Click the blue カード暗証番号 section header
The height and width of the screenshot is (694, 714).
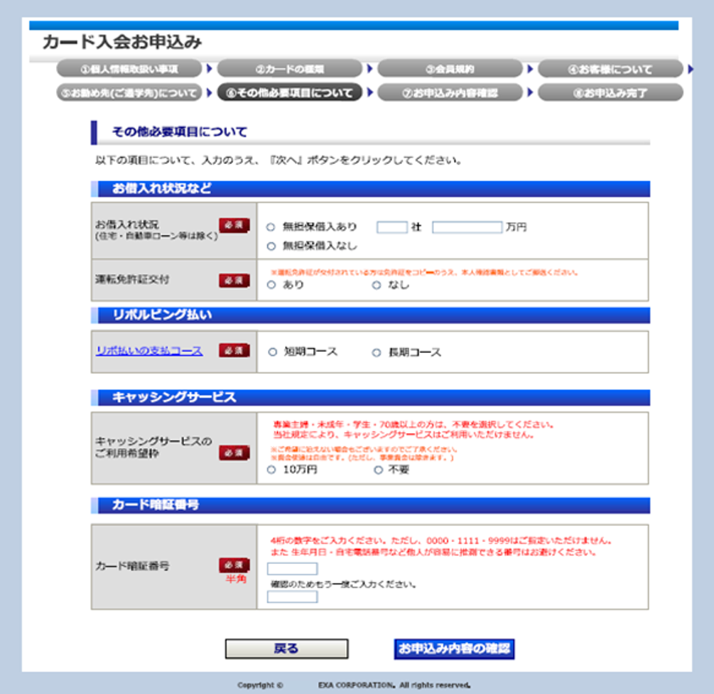(x=371, y=506)
